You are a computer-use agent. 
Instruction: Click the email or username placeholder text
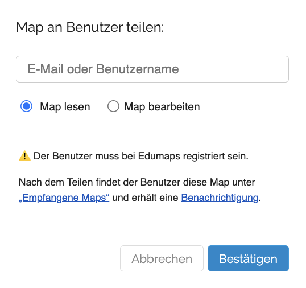(104, 69)
